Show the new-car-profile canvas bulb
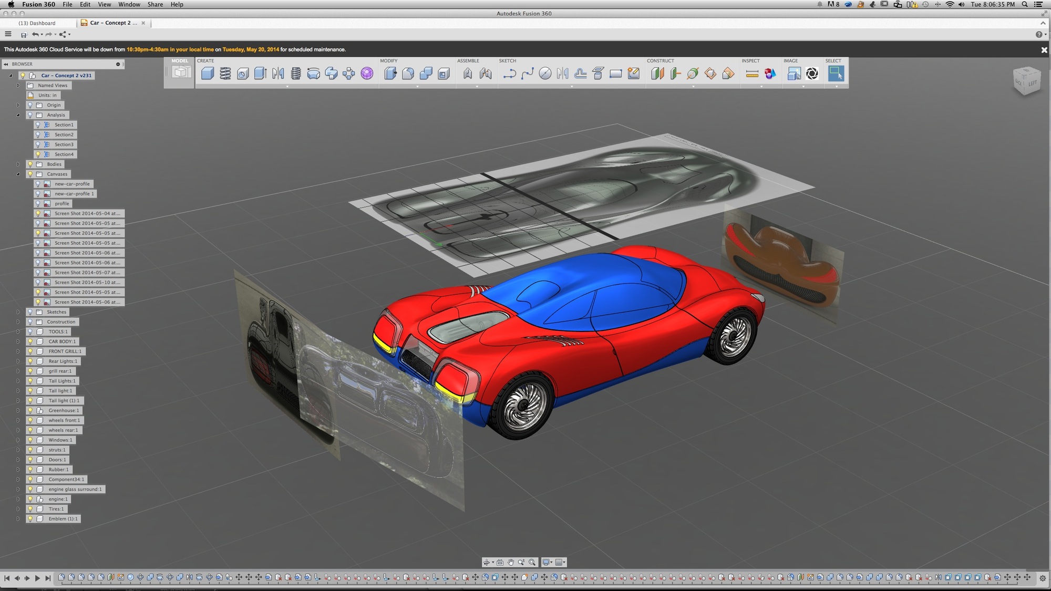The image size is (1051, 591). pos(37,184)
